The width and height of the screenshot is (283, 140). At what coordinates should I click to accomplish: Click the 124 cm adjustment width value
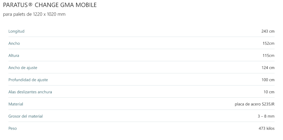[x=268, y=68]
